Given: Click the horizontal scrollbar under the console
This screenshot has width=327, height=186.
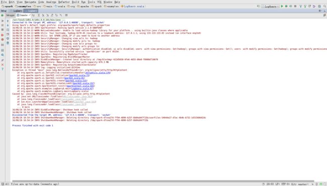Looking at the screenshot, I should (x=163, y=181).
